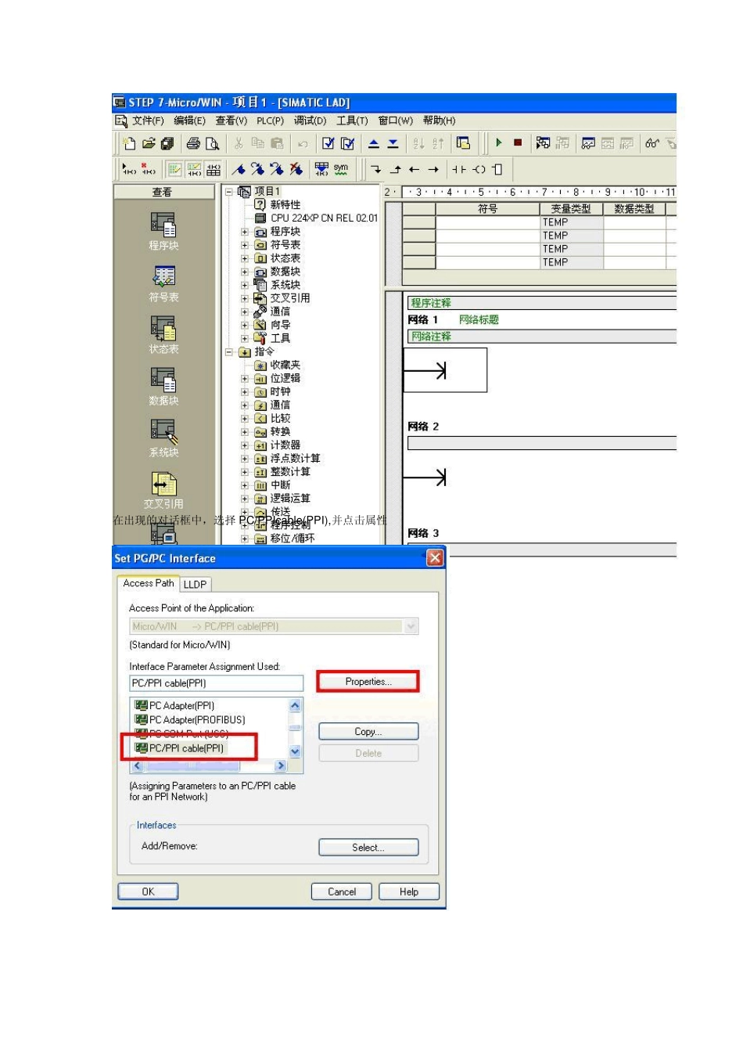Click Cancel in Set PG/PC Interface
Screen dimensions: 743x1052
[x=342, y=892]
